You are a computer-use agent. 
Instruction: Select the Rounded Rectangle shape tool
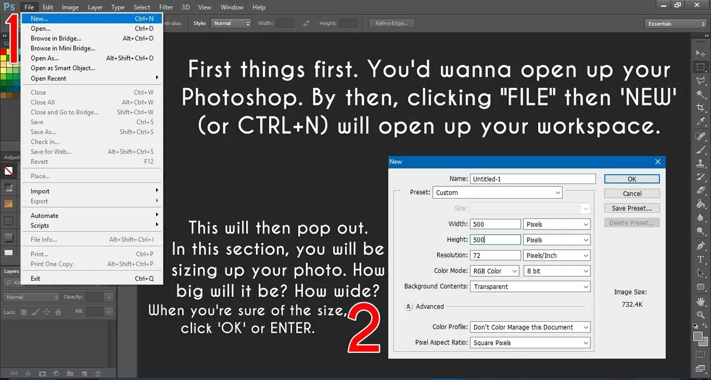tap(700, 287)
